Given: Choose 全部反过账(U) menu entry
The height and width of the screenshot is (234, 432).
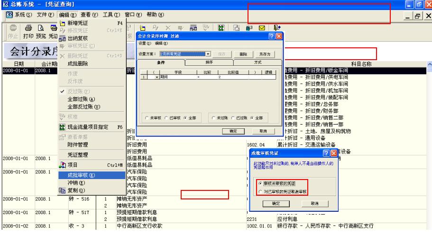Looking at the screenshot, I should (92, 107).
